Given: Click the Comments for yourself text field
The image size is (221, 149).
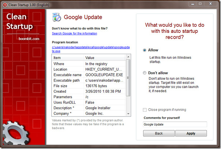Looking at the screenshot, I should [175, 124].
